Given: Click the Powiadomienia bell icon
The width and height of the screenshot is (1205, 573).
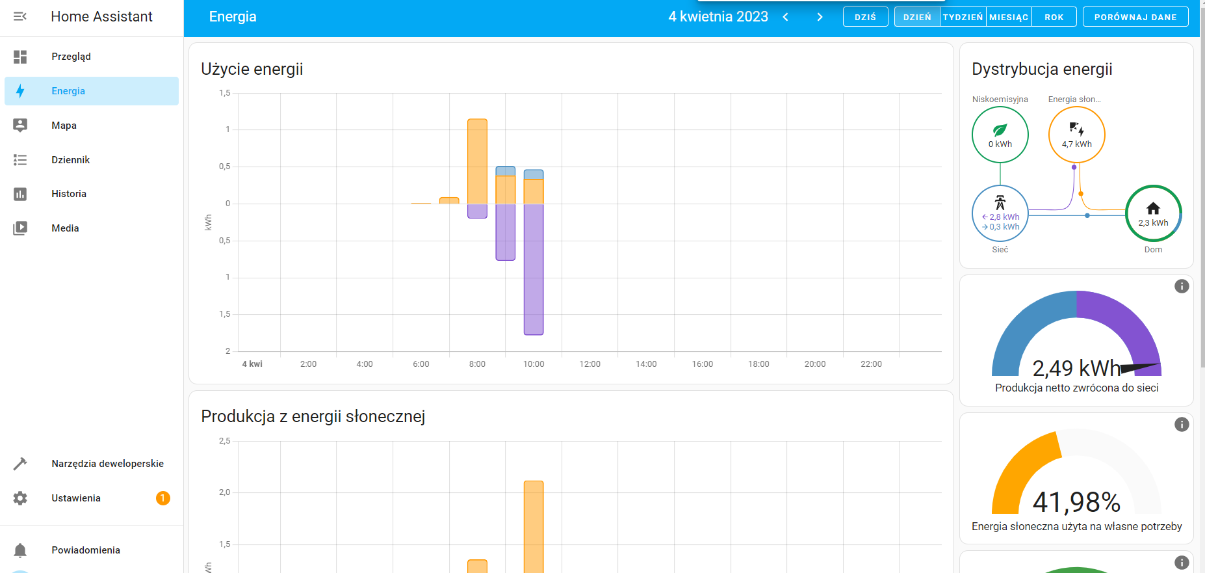Looking at the screenshot, I should 20,550.
